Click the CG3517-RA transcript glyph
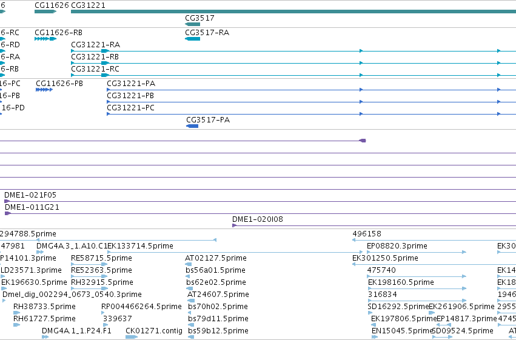 (x=192, y=39)
